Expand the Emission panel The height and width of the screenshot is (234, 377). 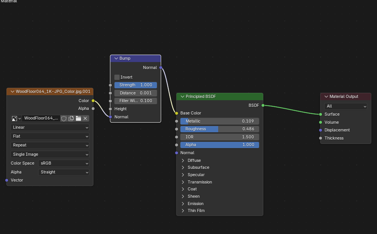point(183,204)
